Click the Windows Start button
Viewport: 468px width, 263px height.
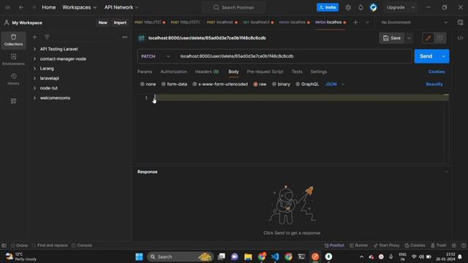coord(139,256)
